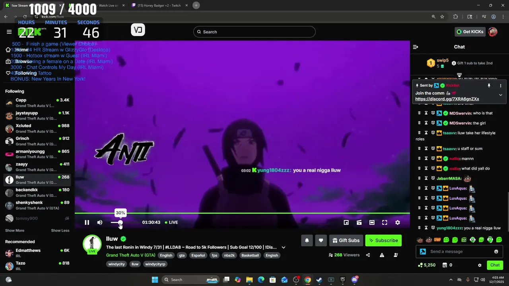Enable mini player mode icon
This screenshot has width=509, height=286.
346,222
